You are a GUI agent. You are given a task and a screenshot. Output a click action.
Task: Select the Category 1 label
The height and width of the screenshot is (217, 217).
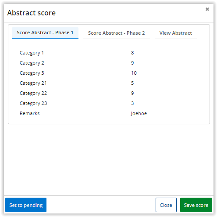pyautogui.click(x=32, y=53)
